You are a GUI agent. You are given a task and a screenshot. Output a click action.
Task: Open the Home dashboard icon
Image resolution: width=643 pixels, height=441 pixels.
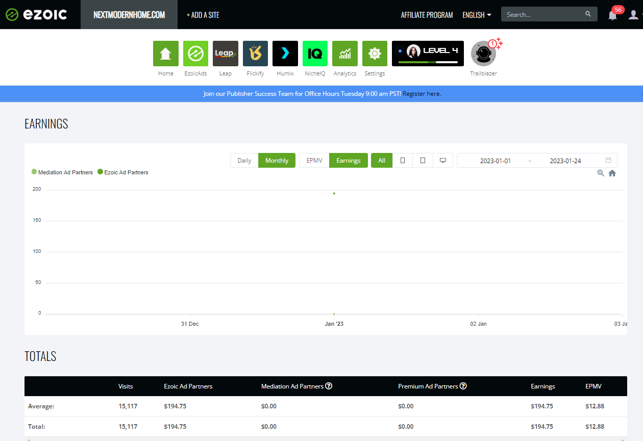pos(166,54)
